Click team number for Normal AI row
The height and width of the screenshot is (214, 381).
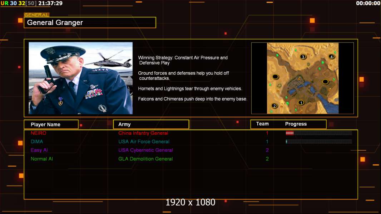(267, 159)
